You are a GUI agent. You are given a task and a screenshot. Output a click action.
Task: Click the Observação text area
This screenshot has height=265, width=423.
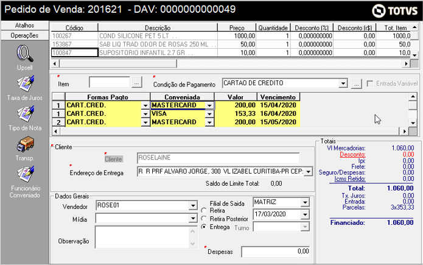point(142,237)
